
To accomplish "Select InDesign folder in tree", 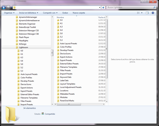I will click(23, 44).
